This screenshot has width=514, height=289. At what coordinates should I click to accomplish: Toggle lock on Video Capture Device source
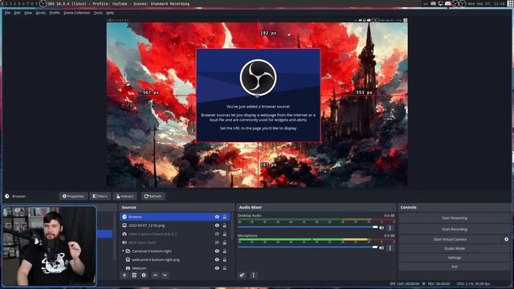coord(225,234)
